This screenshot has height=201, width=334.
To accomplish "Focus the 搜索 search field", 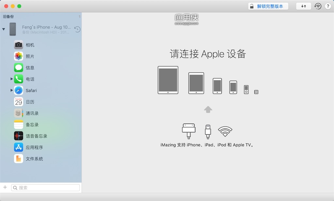I will click(x=46, y=188).
